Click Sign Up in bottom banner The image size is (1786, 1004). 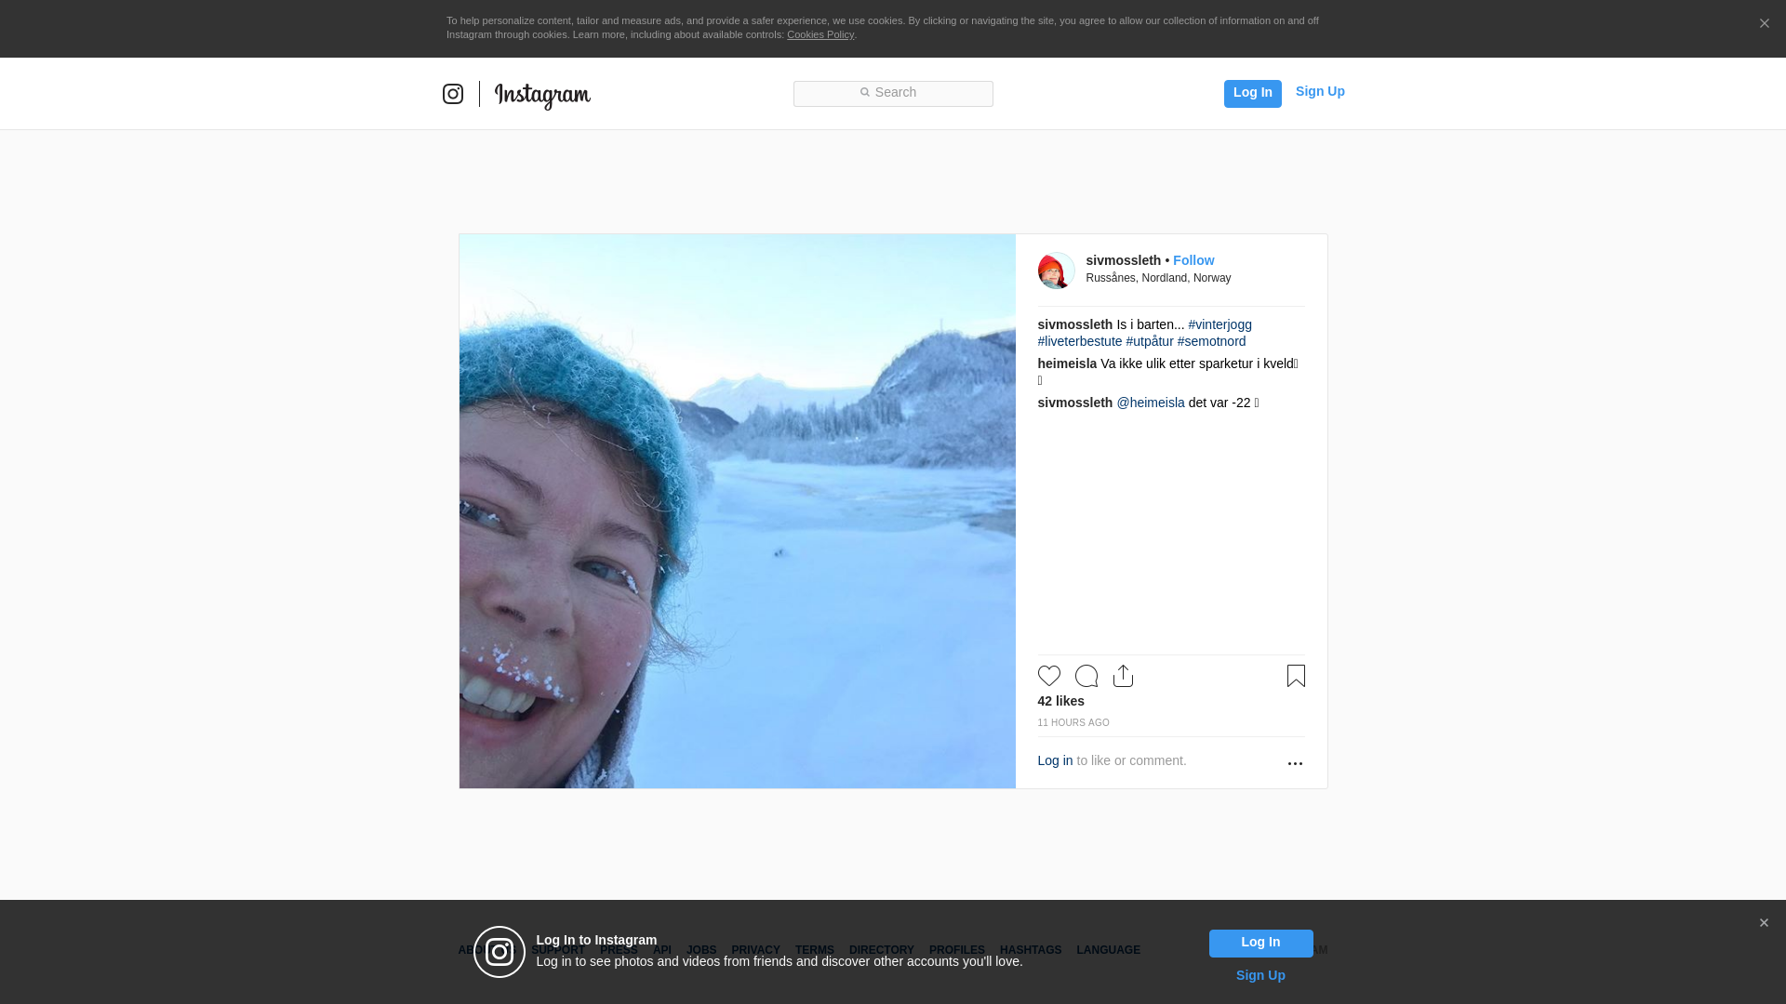click(1260, 975)
